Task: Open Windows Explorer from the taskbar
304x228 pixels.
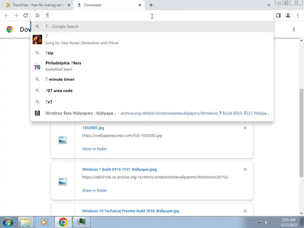Action: pyautogui.click(x=26, y=222)
